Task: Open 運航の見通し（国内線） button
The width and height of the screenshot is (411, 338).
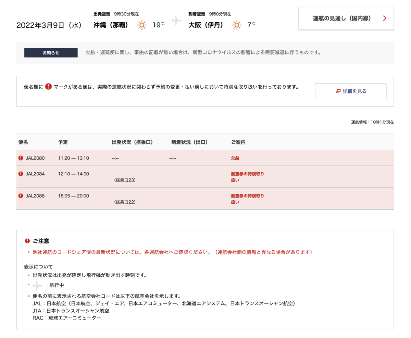Action: point(346,18)
